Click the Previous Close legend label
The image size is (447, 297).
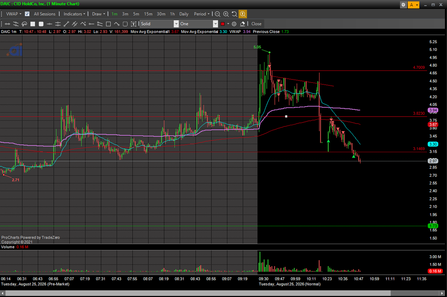coord(266,32)
